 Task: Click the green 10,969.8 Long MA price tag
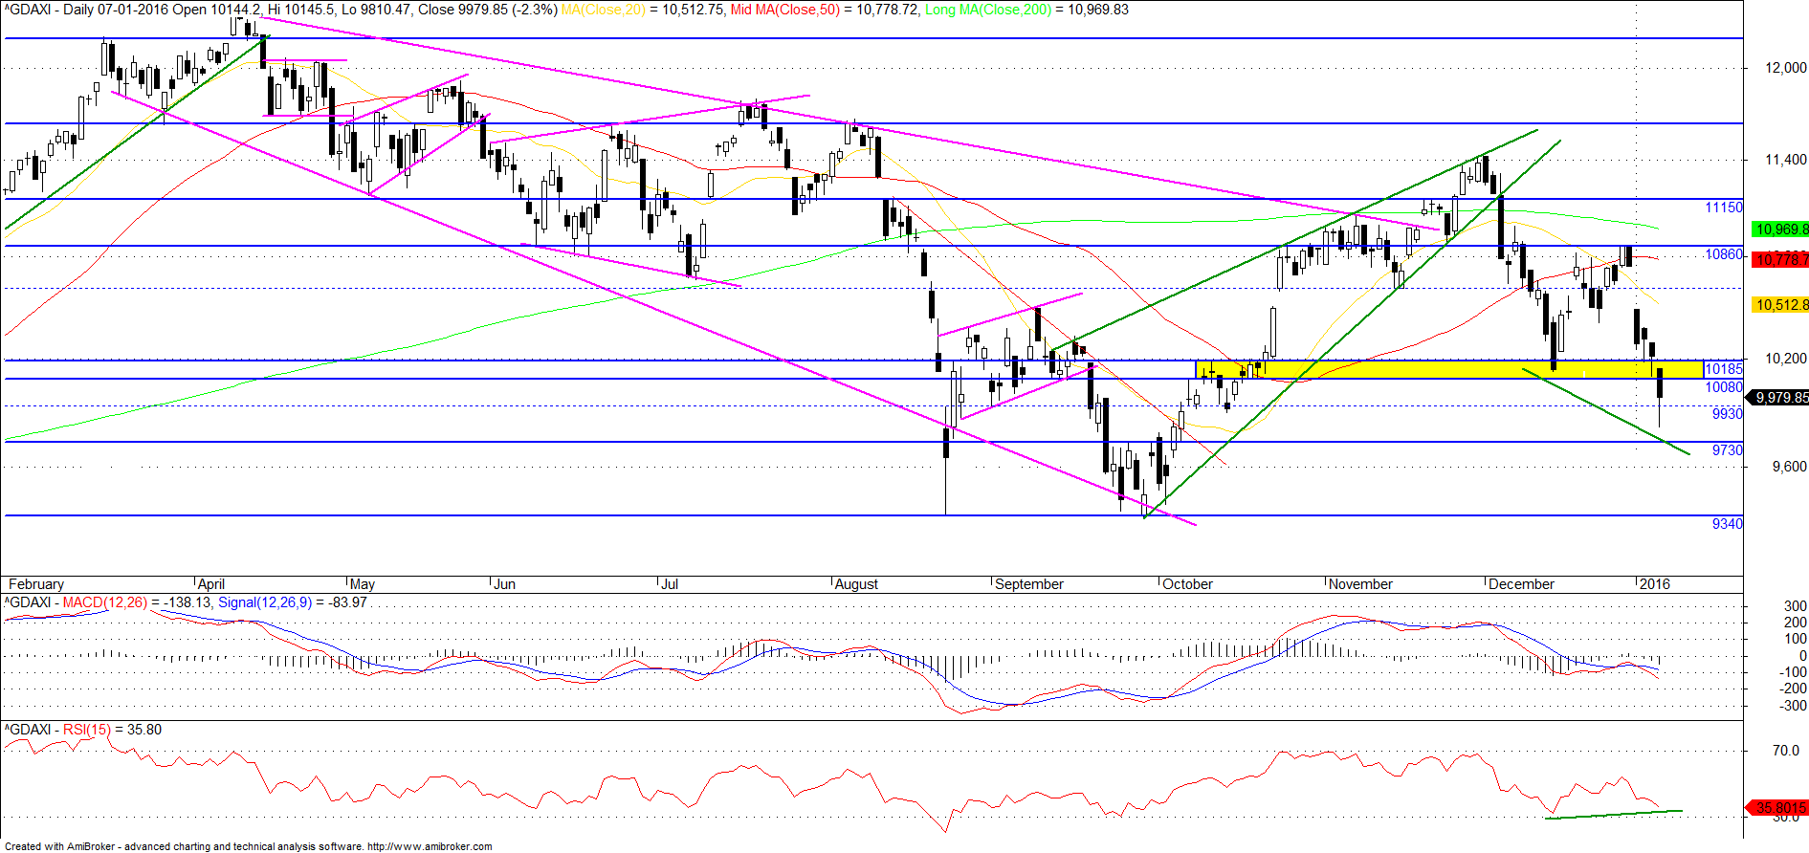click(1780, 230)
